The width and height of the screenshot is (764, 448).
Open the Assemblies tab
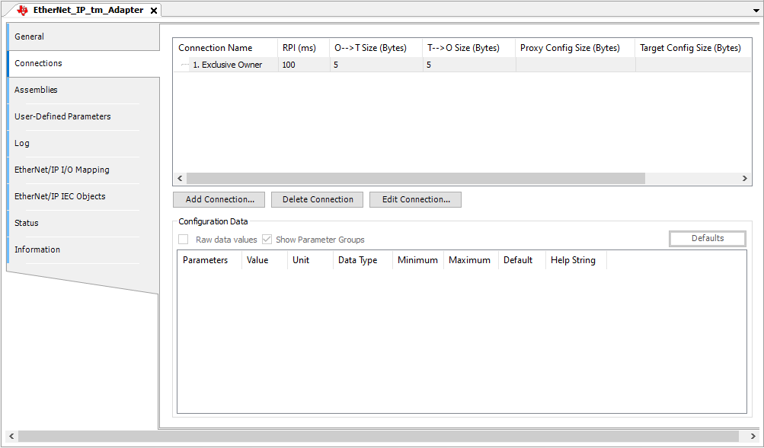[x=36, y=90]
